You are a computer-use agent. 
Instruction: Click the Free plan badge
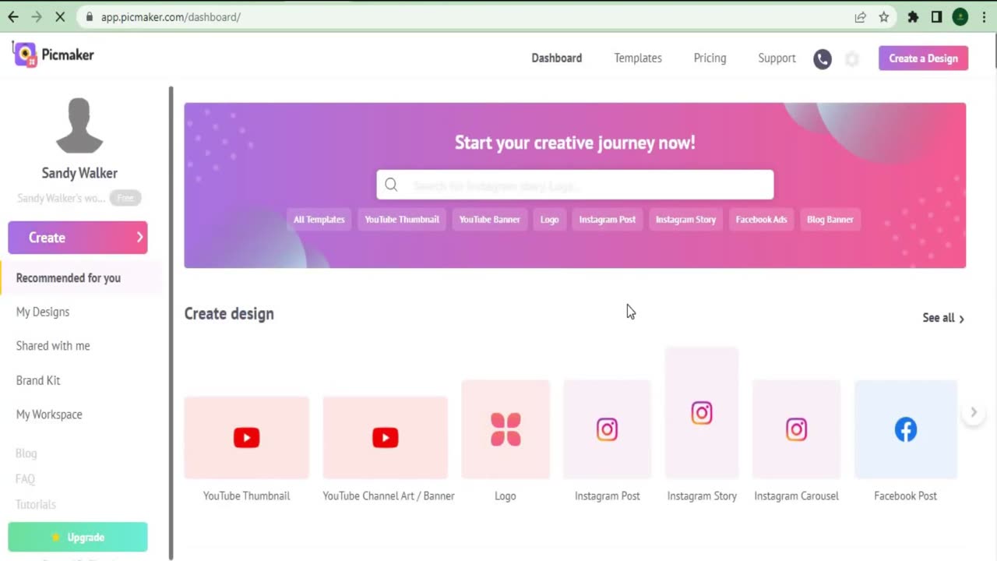(125, 198)
